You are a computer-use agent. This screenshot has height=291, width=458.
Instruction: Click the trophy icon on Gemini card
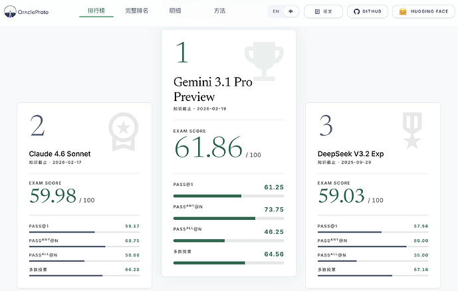[x=264, y=61]
